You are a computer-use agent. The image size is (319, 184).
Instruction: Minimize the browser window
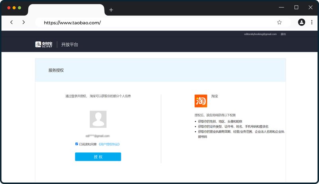[x=282, y=8]
